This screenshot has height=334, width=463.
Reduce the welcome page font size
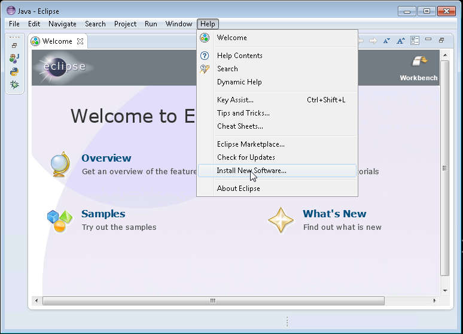point(386,41)
